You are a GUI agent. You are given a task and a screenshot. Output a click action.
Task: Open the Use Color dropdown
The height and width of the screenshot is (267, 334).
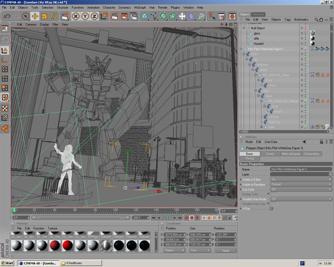tap(301, 189)
